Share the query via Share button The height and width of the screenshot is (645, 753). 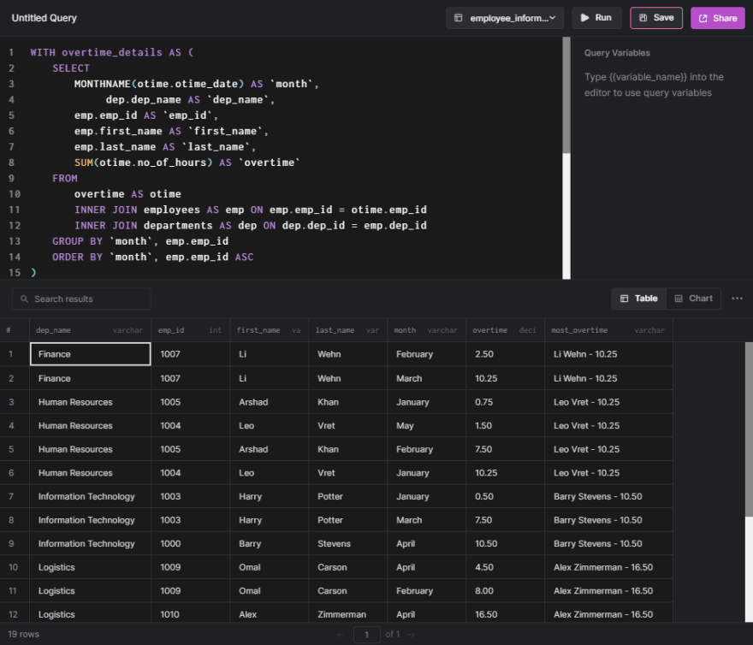717,18
